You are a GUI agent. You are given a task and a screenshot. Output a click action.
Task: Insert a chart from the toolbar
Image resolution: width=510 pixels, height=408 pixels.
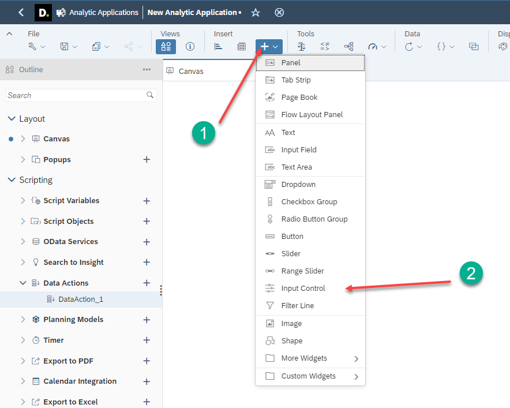coord(218,47)
